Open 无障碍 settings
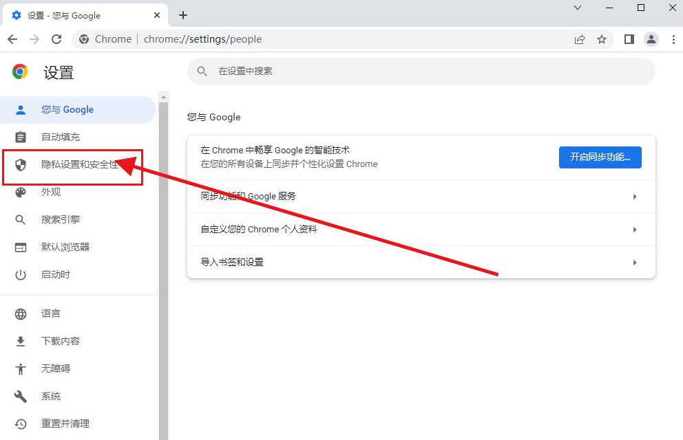Image resolution: width=683 pixels, height=440 pixels. tap(78, 368)
